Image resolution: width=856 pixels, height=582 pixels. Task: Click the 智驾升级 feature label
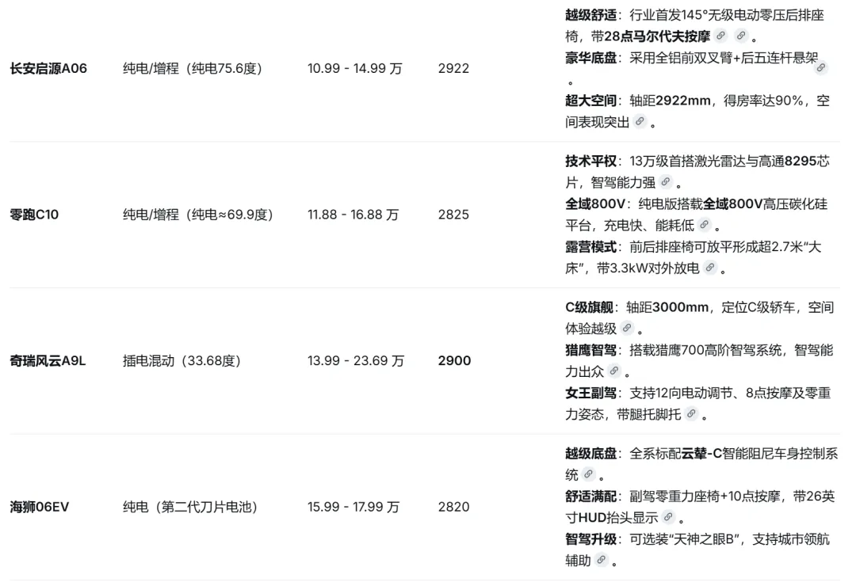tap(590, 539)
